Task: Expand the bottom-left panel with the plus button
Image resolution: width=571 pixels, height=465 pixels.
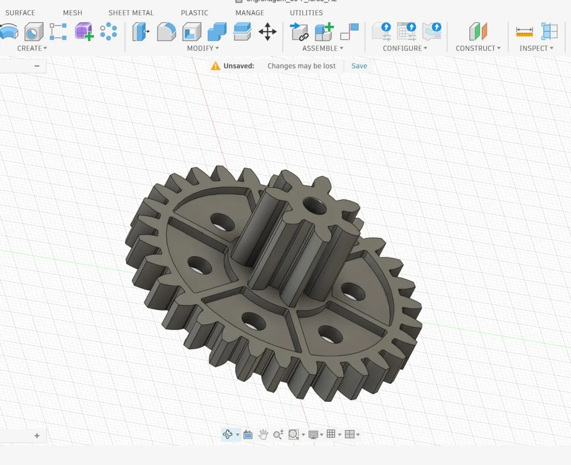Action: coord(37,436)
